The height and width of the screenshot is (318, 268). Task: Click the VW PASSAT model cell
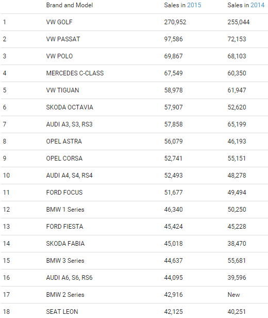click(x=63, y=39)
